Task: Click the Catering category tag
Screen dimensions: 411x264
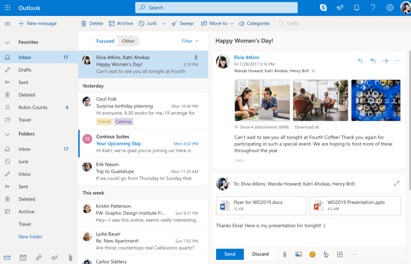Action: (123, 122)
